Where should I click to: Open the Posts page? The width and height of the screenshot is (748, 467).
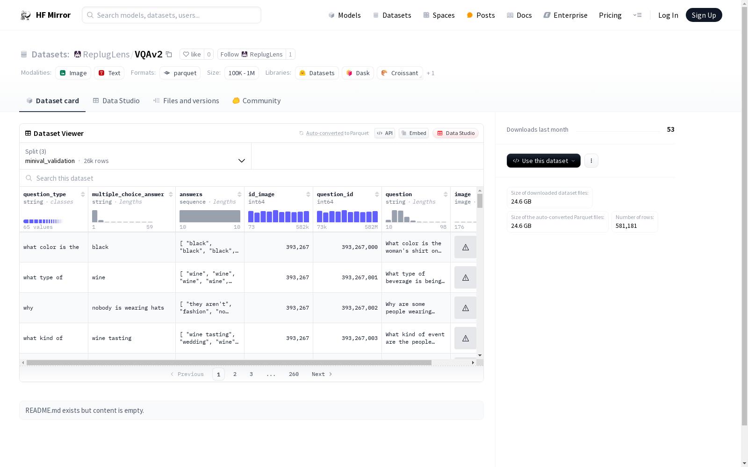[x=481, y=15]
